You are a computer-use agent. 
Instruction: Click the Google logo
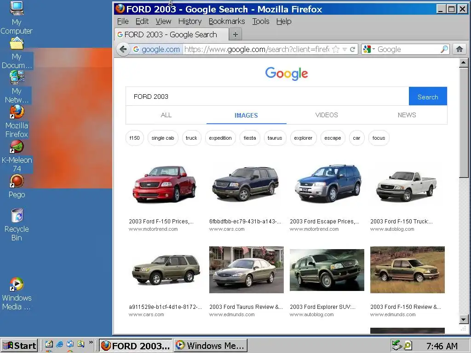coord(287,73)
